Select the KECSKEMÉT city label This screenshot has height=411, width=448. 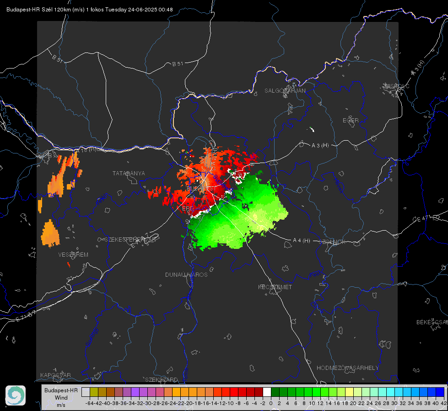pos(275,287)
